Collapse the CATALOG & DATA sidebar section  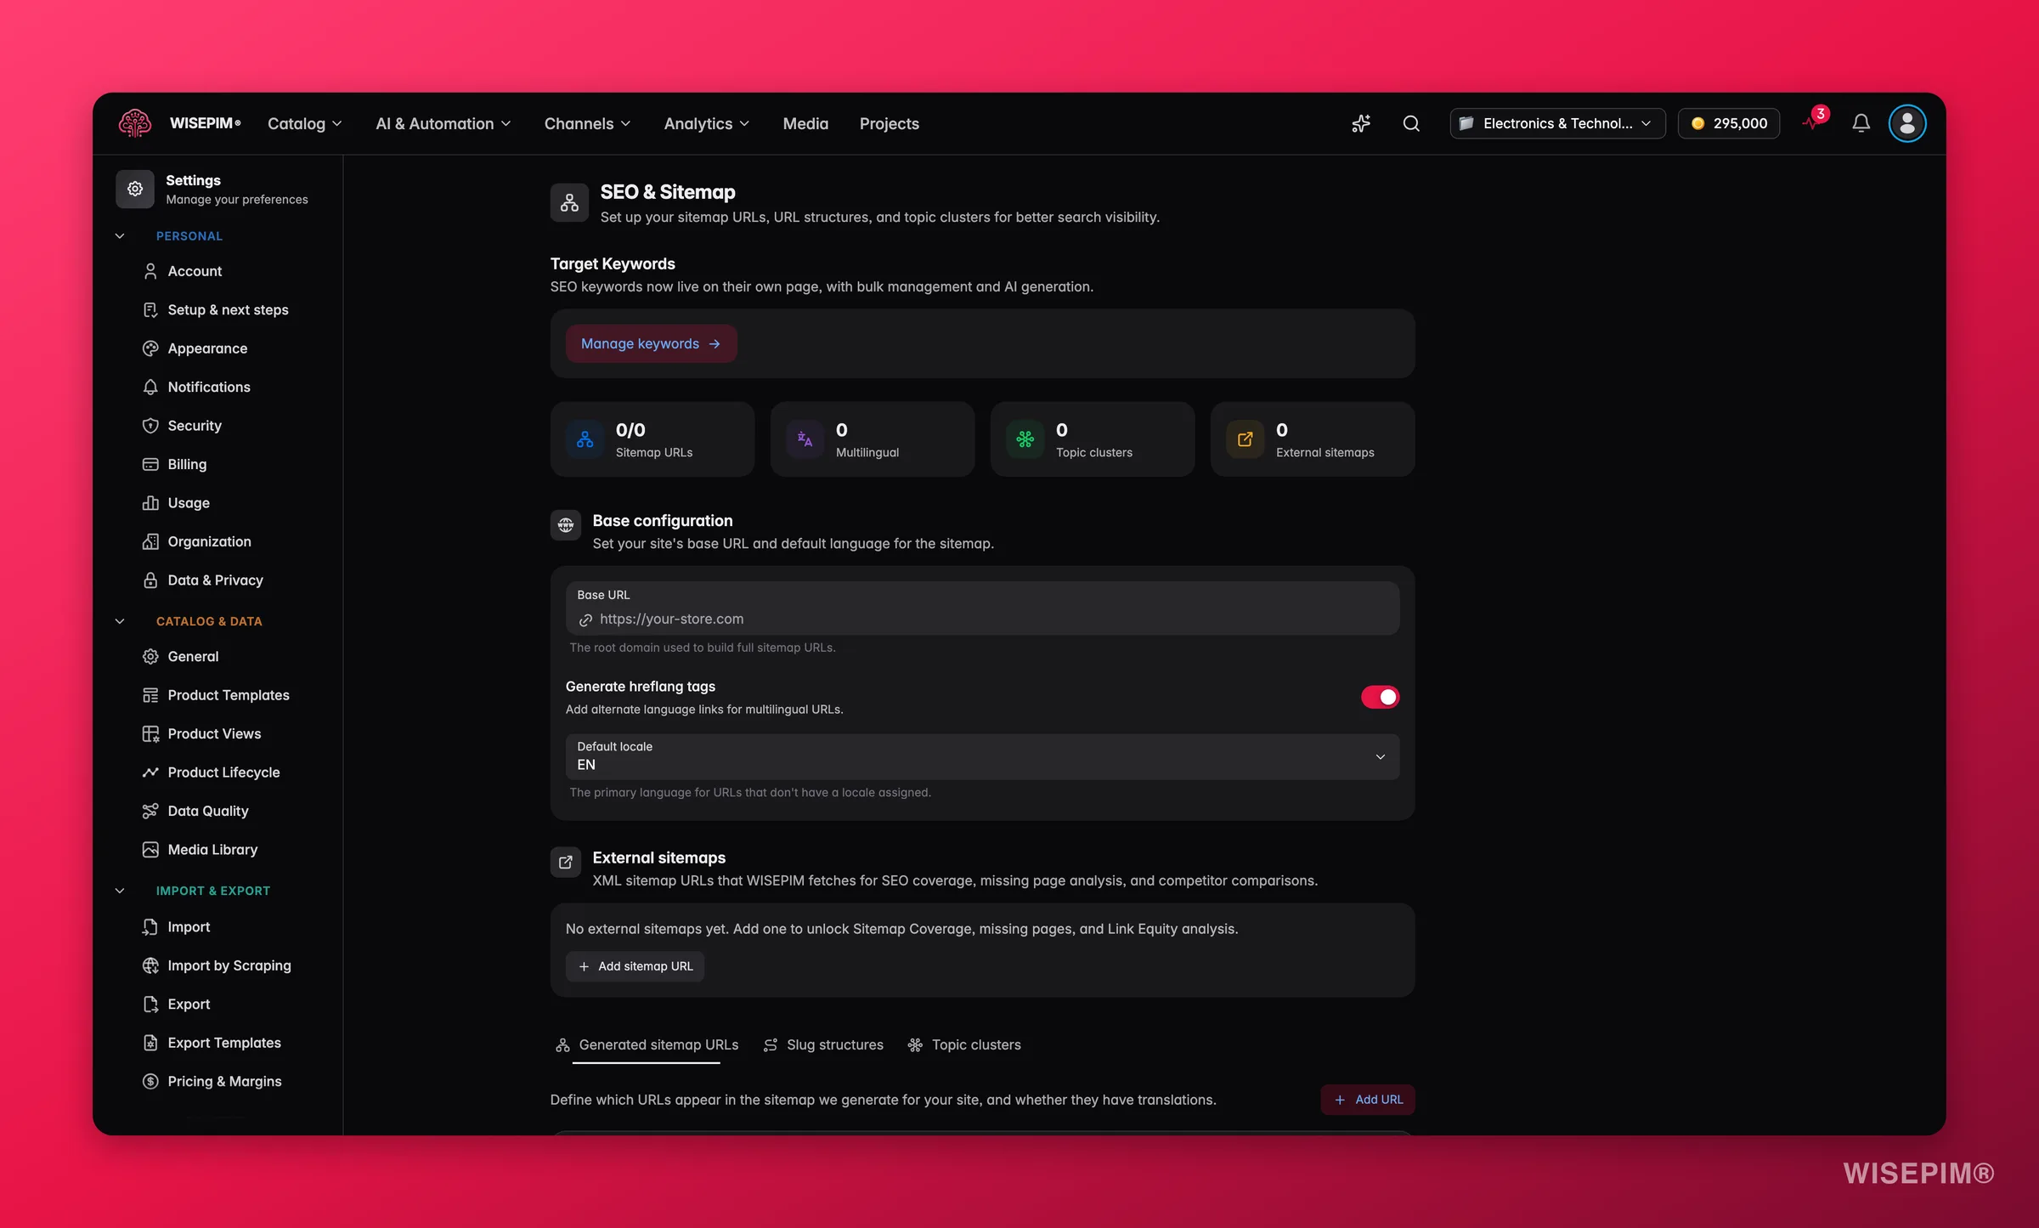pos(120,621)
